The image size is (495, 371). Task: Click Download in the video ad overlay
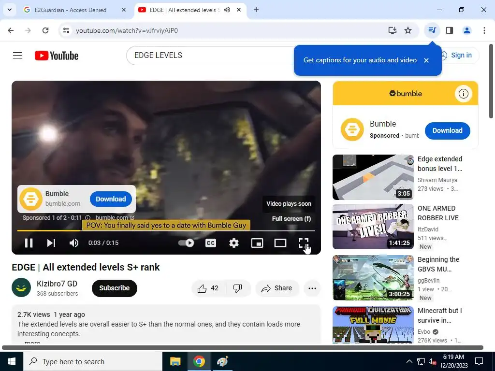(x=111, y=199)
